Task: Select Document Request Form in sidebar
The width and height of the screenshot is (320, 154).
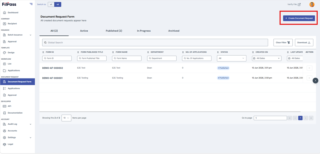Action: (x=17, y=82)
